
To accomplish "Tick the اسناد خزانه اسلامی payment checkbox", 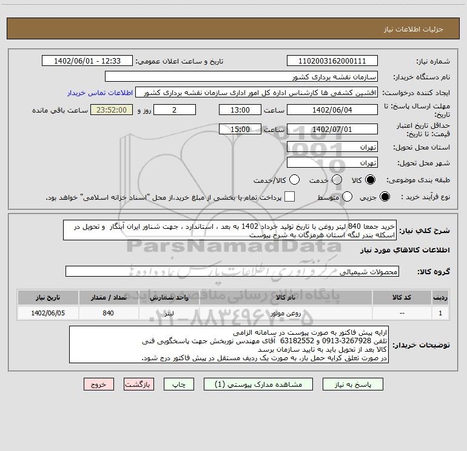I will [x=289, y=197].
